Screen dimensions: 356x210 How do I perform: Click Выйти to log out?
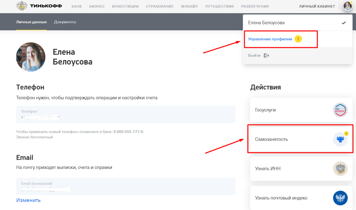[x=254, y=56]
